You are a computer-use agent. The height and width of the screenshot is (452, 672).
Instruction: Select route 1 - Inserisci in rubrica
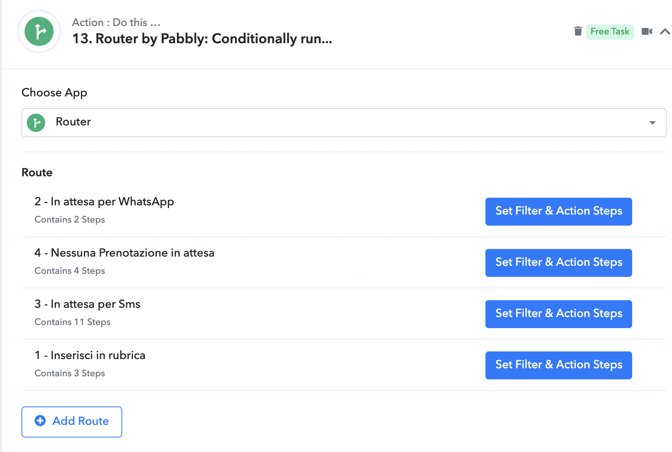click(90, 355)
